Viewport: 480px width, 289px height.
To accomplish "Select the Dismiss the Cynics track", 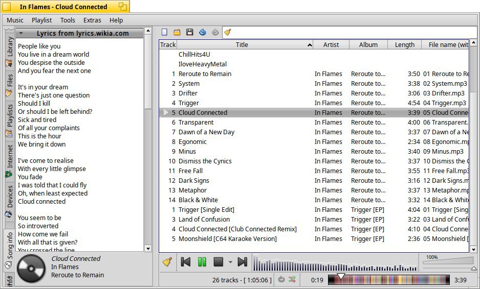I will click(314, 161).
